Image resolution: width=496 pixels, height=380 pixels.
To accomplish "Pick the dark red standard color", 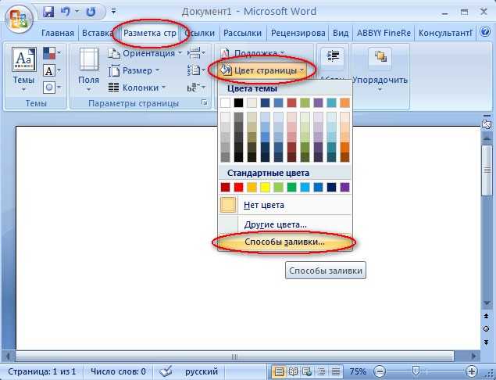I will [x=225, y=187].
